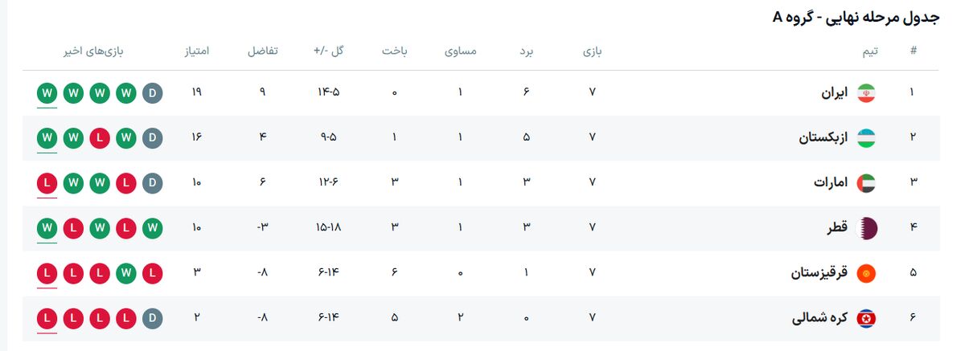Click the green win badge in Kyrgyzstan's row
This screenshot has height=351, width=965.
coord(125,273)
